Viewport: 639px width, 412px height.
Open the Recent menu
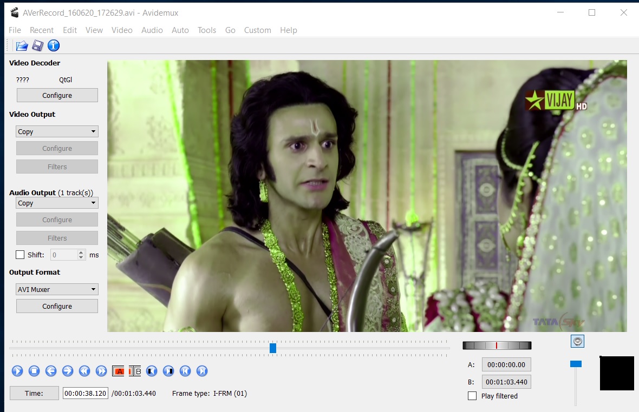click(42, 30)
